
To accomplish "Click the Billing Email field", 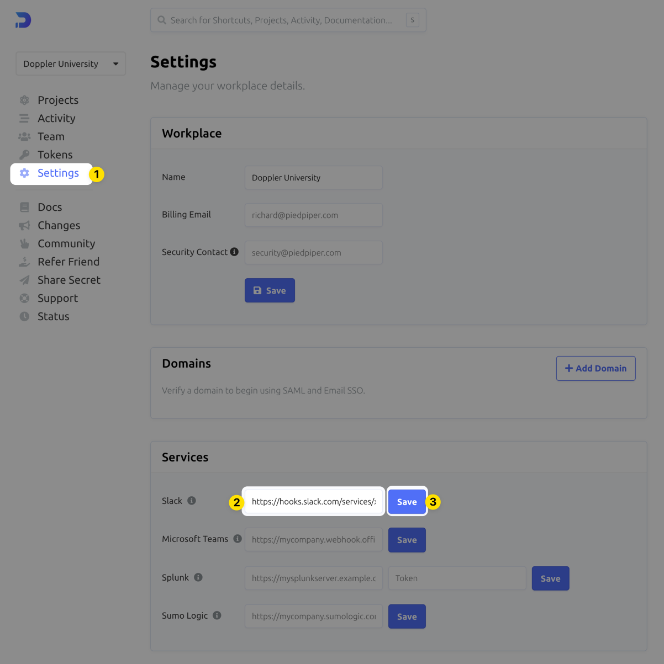I will (x=314, y=215).
